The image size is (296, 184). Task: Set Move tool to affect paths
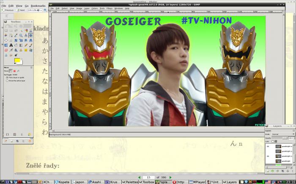coord(18,71)
